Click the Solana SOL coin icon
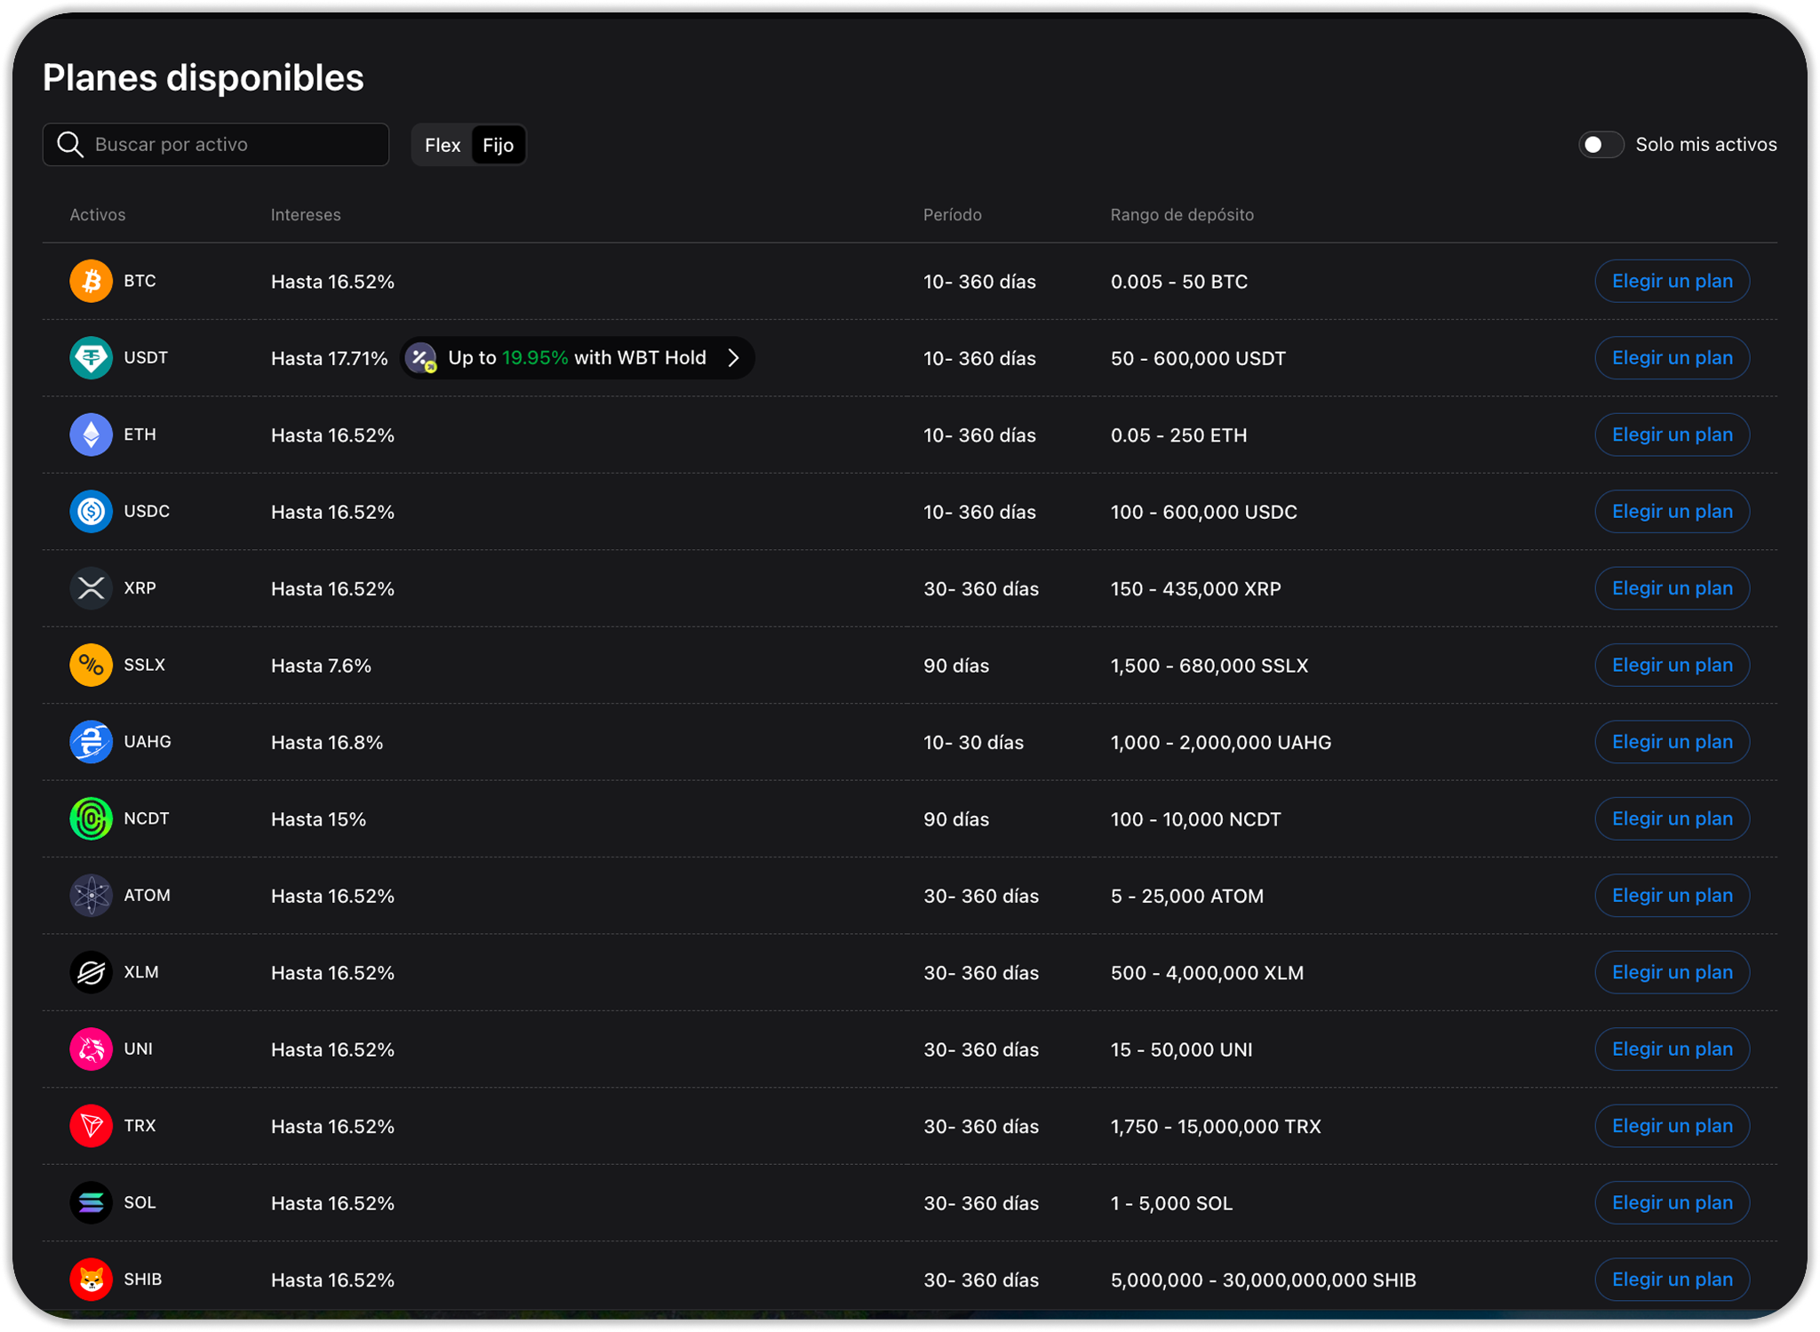This screenshot has width=1820, height=1332. coord(91,1203)
